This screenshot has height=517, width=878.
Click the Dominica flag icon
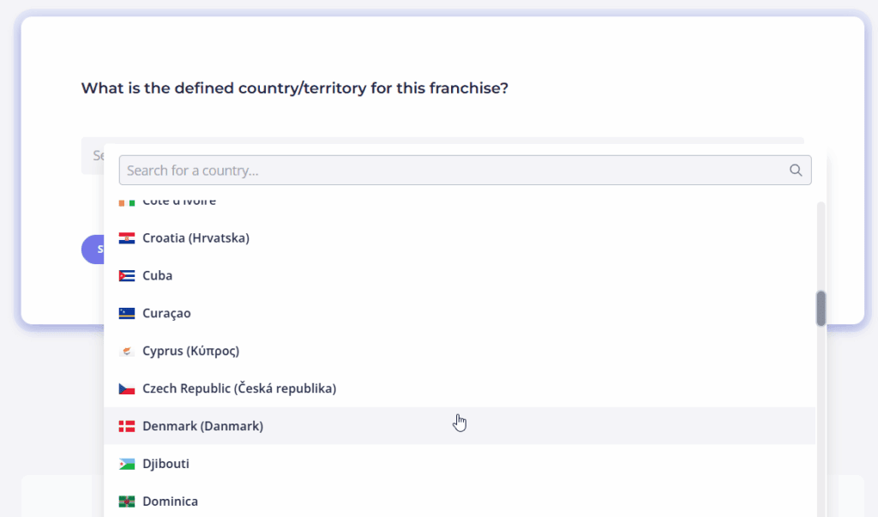click(x=127, y=502)
